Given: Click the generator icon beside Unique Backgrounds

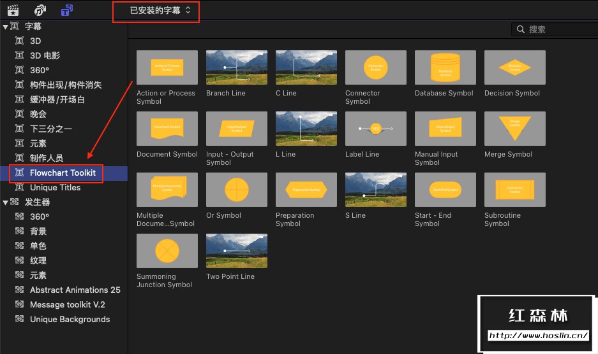Looking at the screenshot, I should pyautogui.click(x=19, y=319).
